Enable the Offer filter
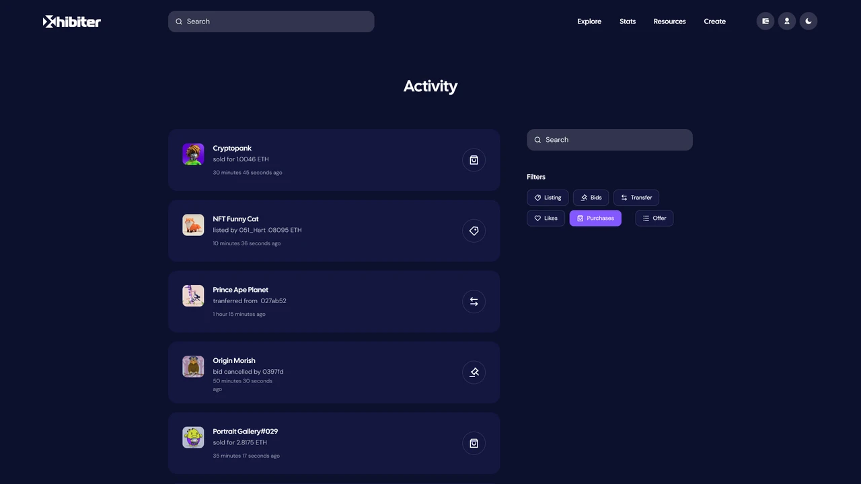 tap(654, 218)
